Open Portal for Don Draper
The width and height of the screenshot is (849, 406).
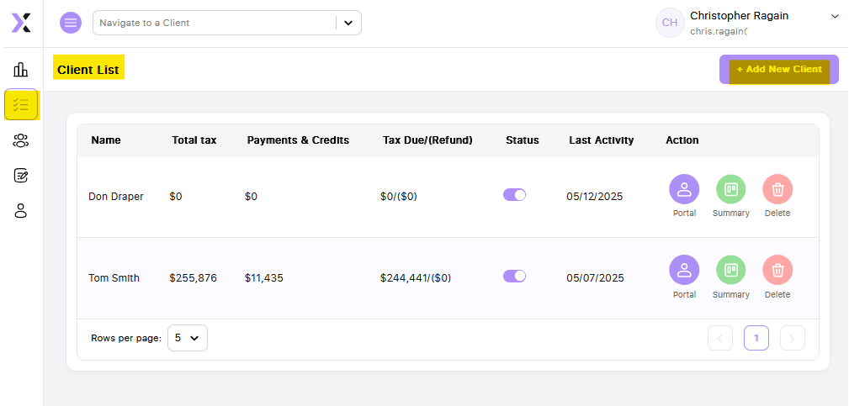point(684,189)
